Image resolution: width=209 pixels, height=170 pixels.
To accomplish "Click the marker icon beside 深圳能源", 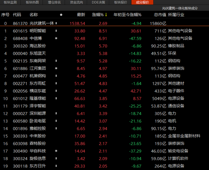I will click(x=56, y=113).
